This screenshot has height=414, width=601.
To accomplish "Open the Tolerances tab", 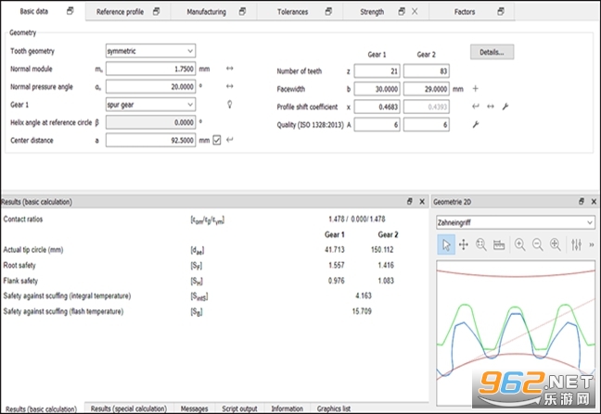I will [292, 12].
